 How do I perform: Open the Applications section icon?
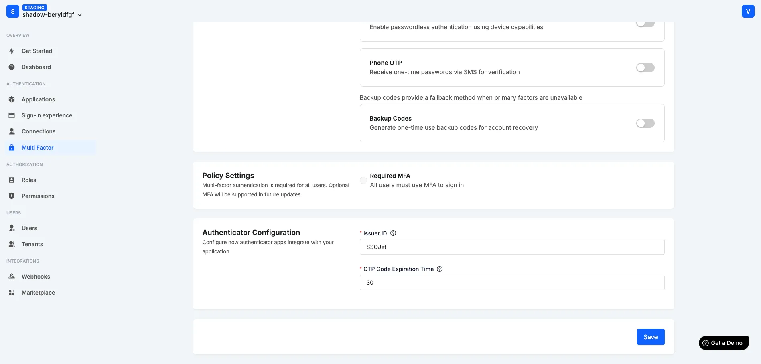click(12, 99)
